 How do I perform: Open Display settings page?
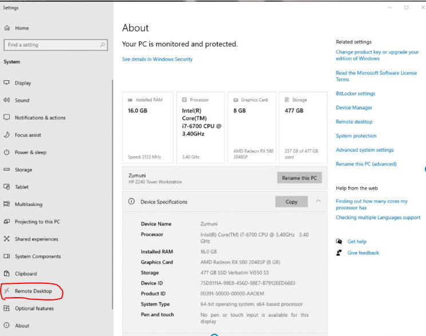[x=23, y=83]
